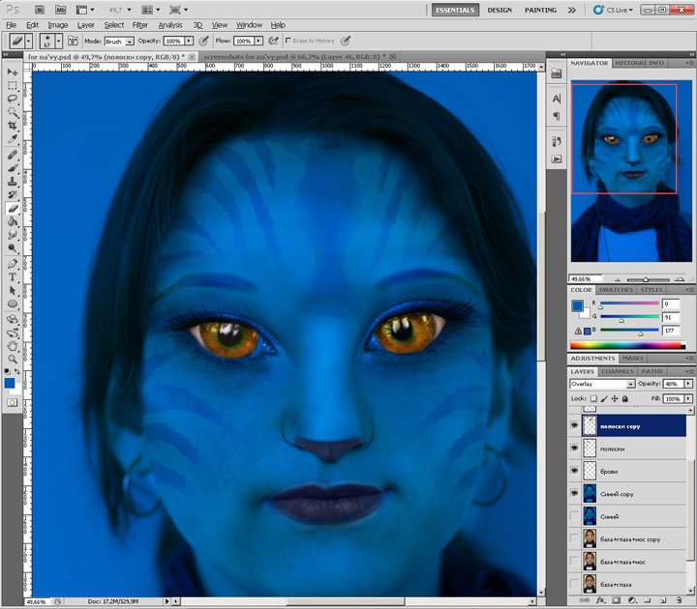Image resolution: width=697 pixels, height=609 pixels.
Task: Switch to the Painting workspace
Action: (x=538, y=9)
